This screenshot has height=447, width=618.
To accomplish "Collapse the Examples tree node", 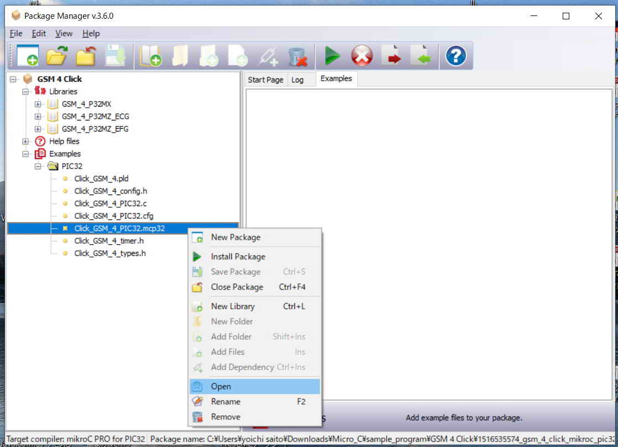I will 25,154.
